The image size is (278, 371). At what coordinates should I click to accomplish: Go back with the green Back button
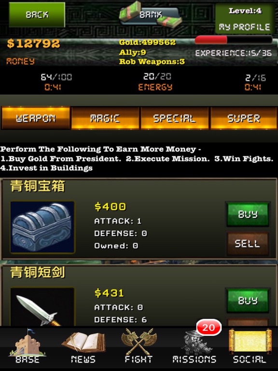pos(37,14)
